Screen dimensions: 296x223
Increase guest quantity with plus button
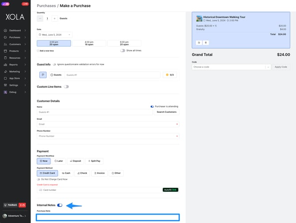[54, 19]
